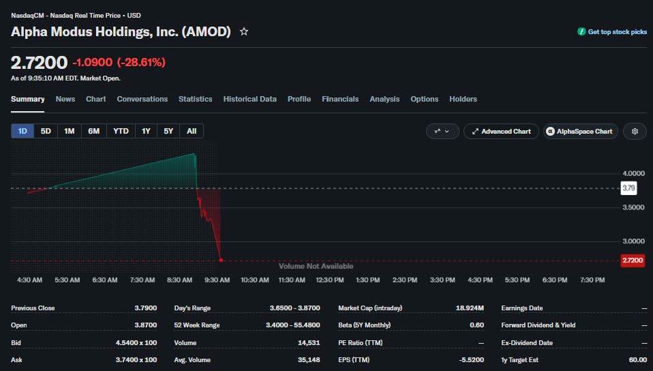
Task: Go to the Historical Data tab
Action: (250, 99)
